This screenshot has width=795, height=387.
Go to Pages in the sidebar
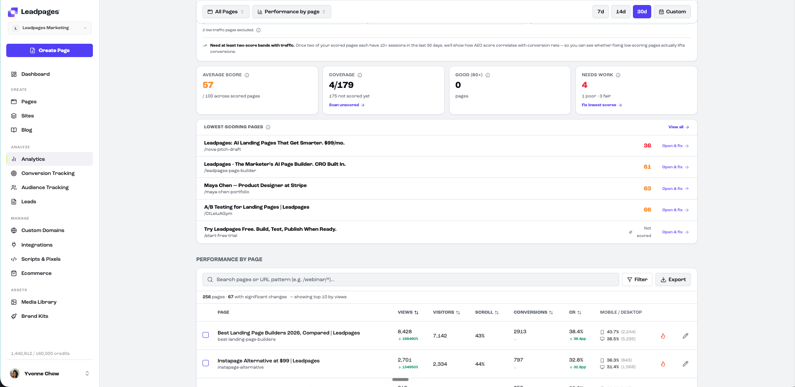[x=50, y=102]
